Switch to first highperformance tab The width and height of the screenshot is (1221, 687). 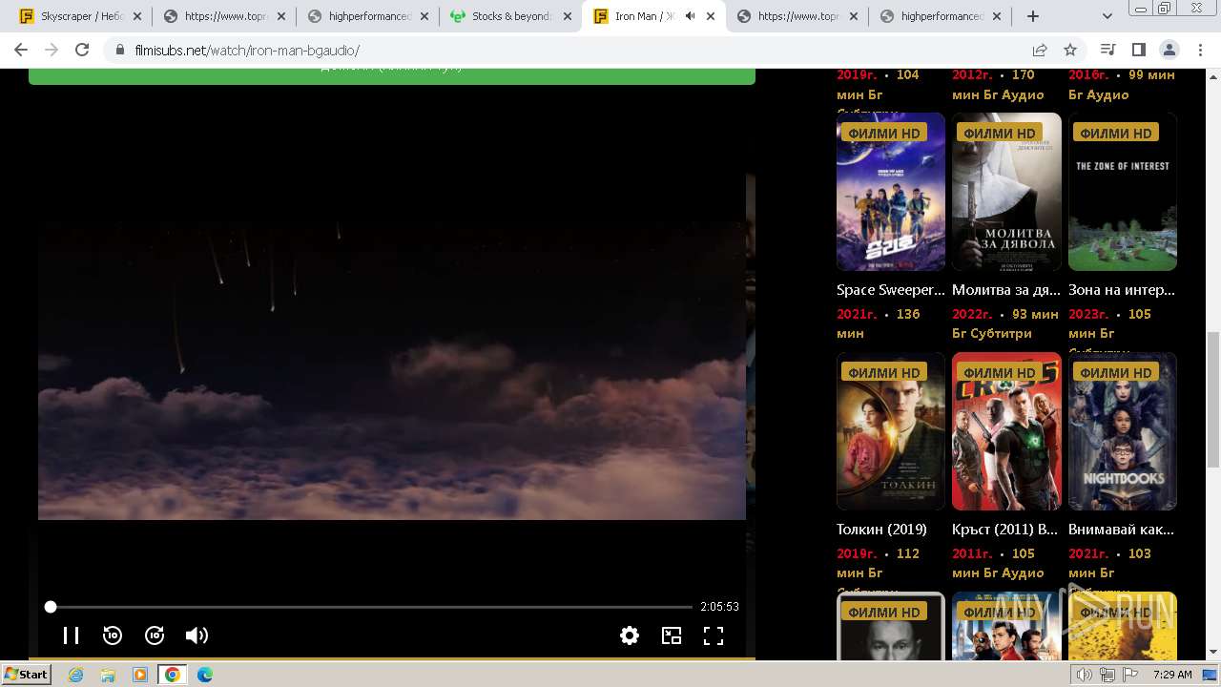point(368,16)
